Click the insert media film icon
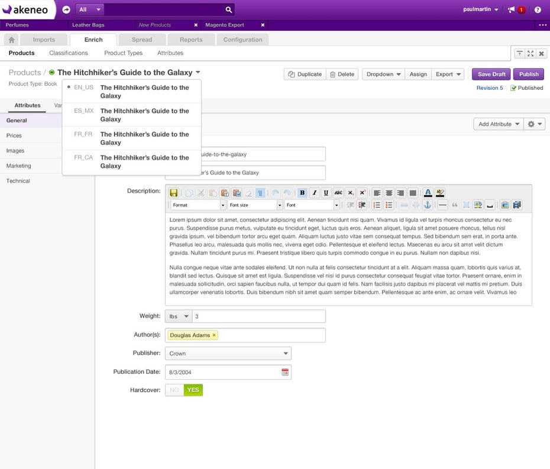This screenshot has width=550, height=469. click(517, 205)
